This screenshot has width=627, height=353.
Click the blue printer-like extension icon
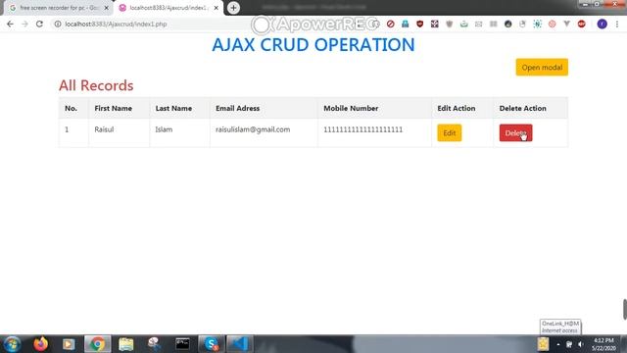pyautogui.click(x=405, y=24)
